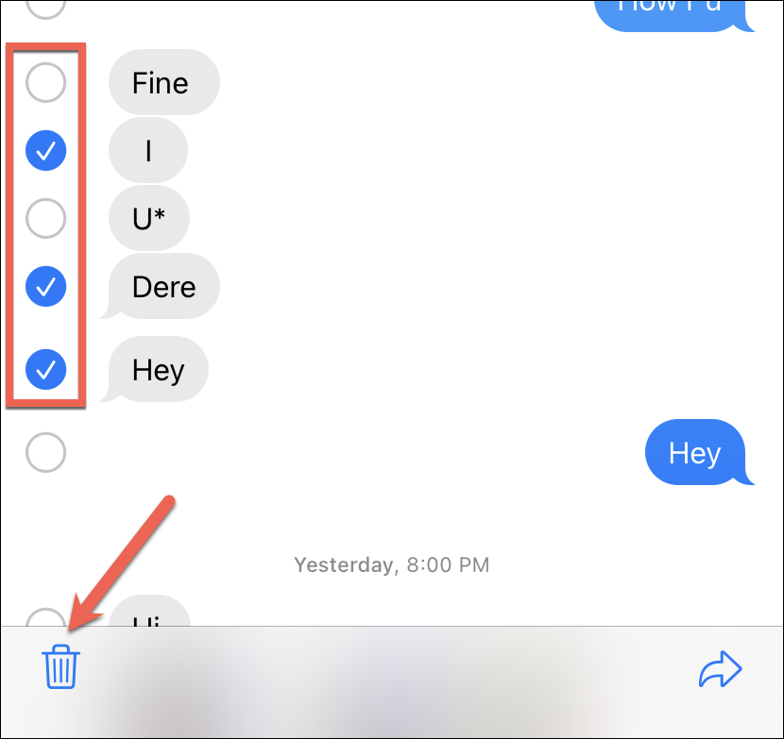The width and height of the screenshot is (784, 739).
Task: Uncheck the 'Dere' message selection circle
Action: click(x=46, y=286)
